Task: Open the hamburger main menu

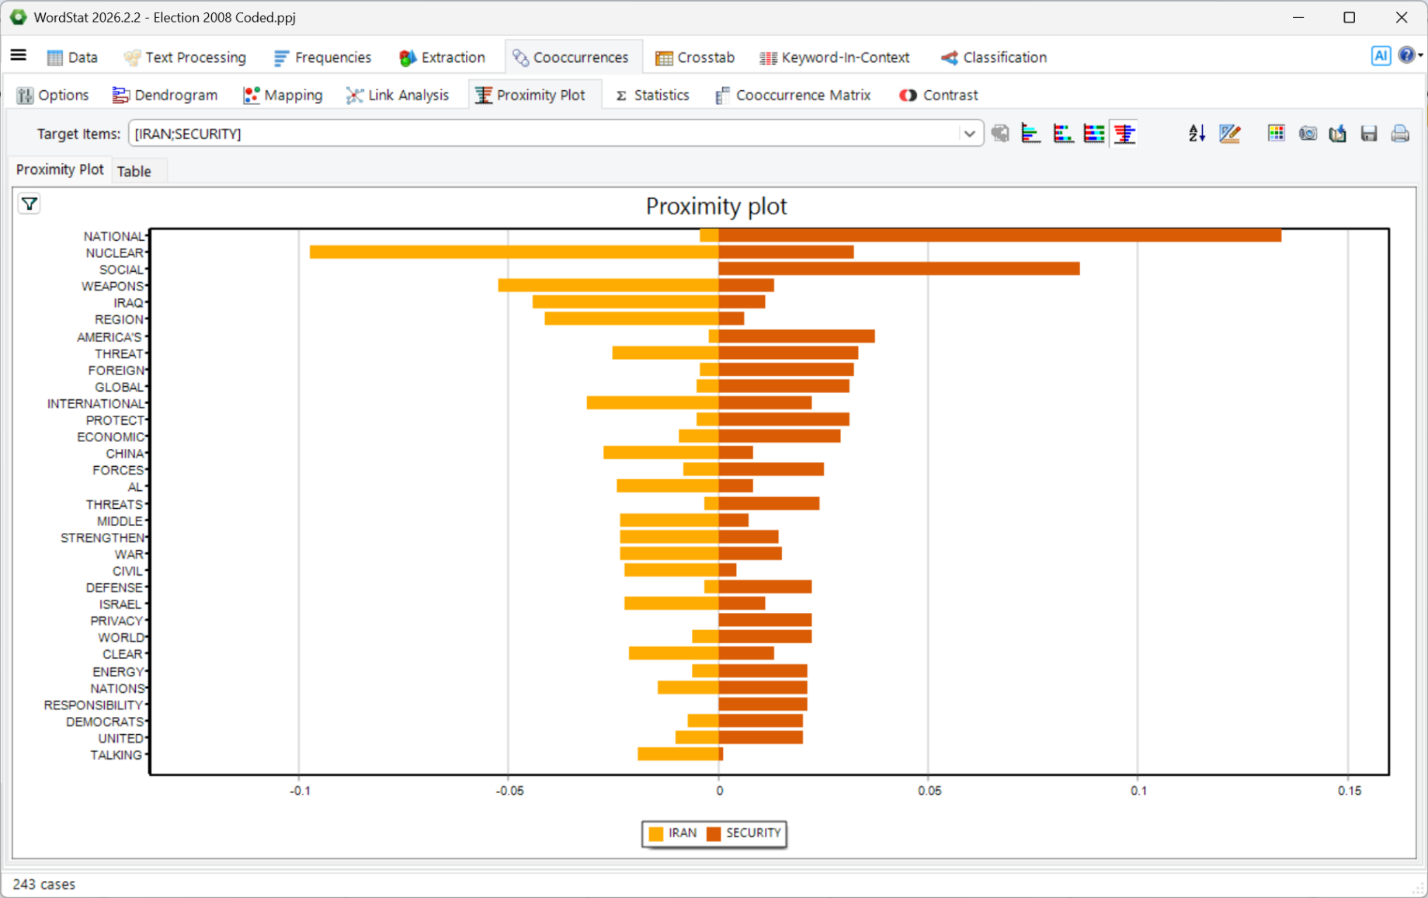Action: (19, 55)
